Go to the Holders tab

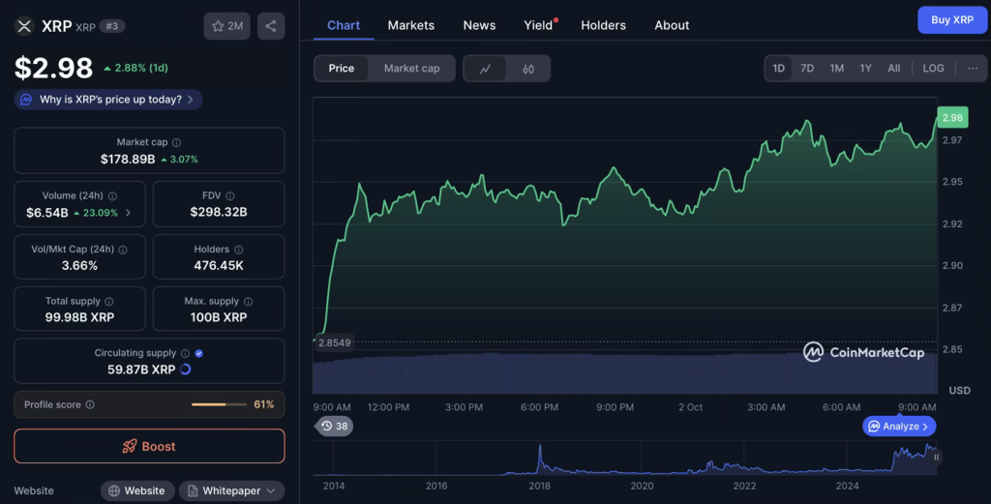click(x=603, y=25)
